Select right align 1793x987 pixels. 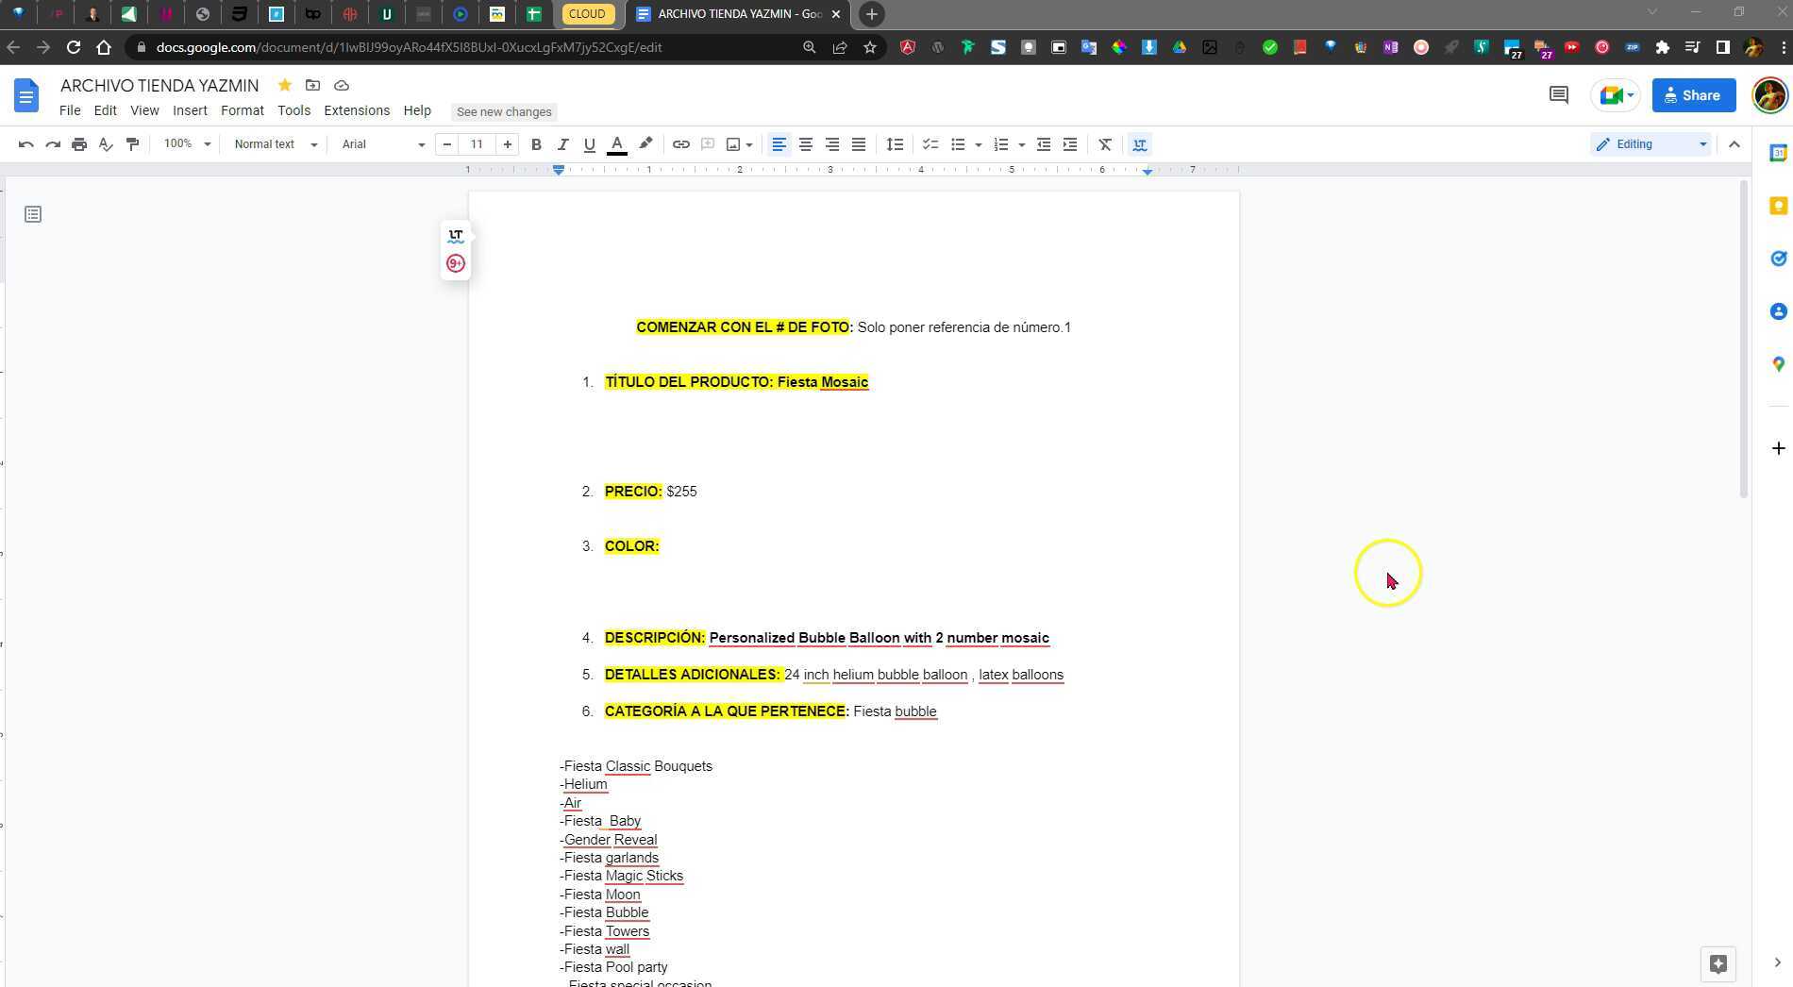pos(831,144)
